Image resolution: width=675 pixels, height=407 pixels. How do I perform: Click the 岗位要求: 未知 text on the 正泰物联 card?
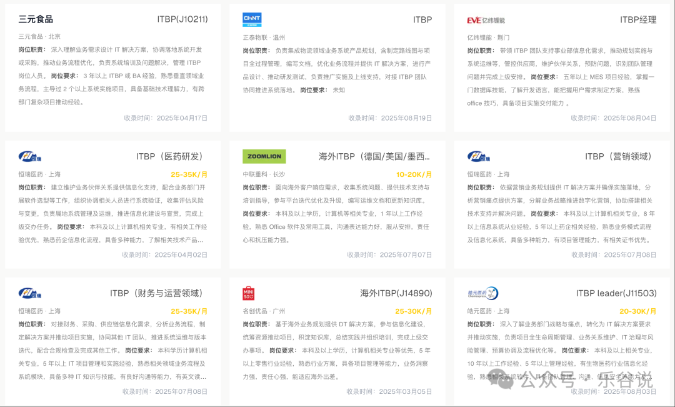[x=322, y=90]
